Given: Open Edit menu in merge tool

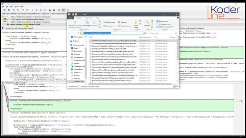Looking at the screenshot, I should (x=7, y=7).
